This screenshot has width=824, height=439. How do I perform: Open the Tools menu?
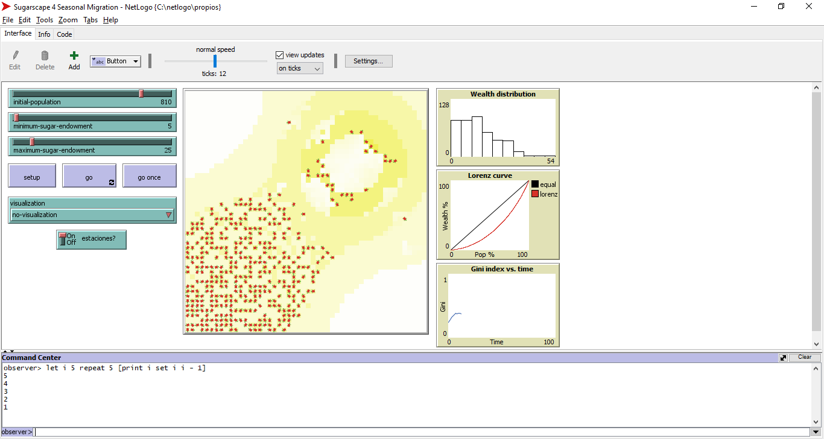pyautogui.click(x=45, y=20)
